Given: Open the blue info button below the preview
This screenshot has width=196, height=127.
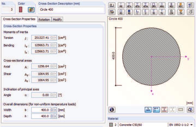Looking at the screenshot, I should pos(112,110).
